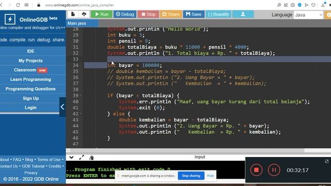Click the OnlineGDB lightning logo
The width and height of the screenshot is (331, 186).
tap(10, 20)
